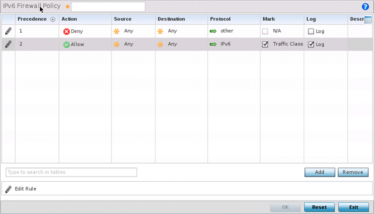Click green arrow icon beside IPv6 protocol
This screenshot has width=375, height=214.
click(x=213, y=44)
